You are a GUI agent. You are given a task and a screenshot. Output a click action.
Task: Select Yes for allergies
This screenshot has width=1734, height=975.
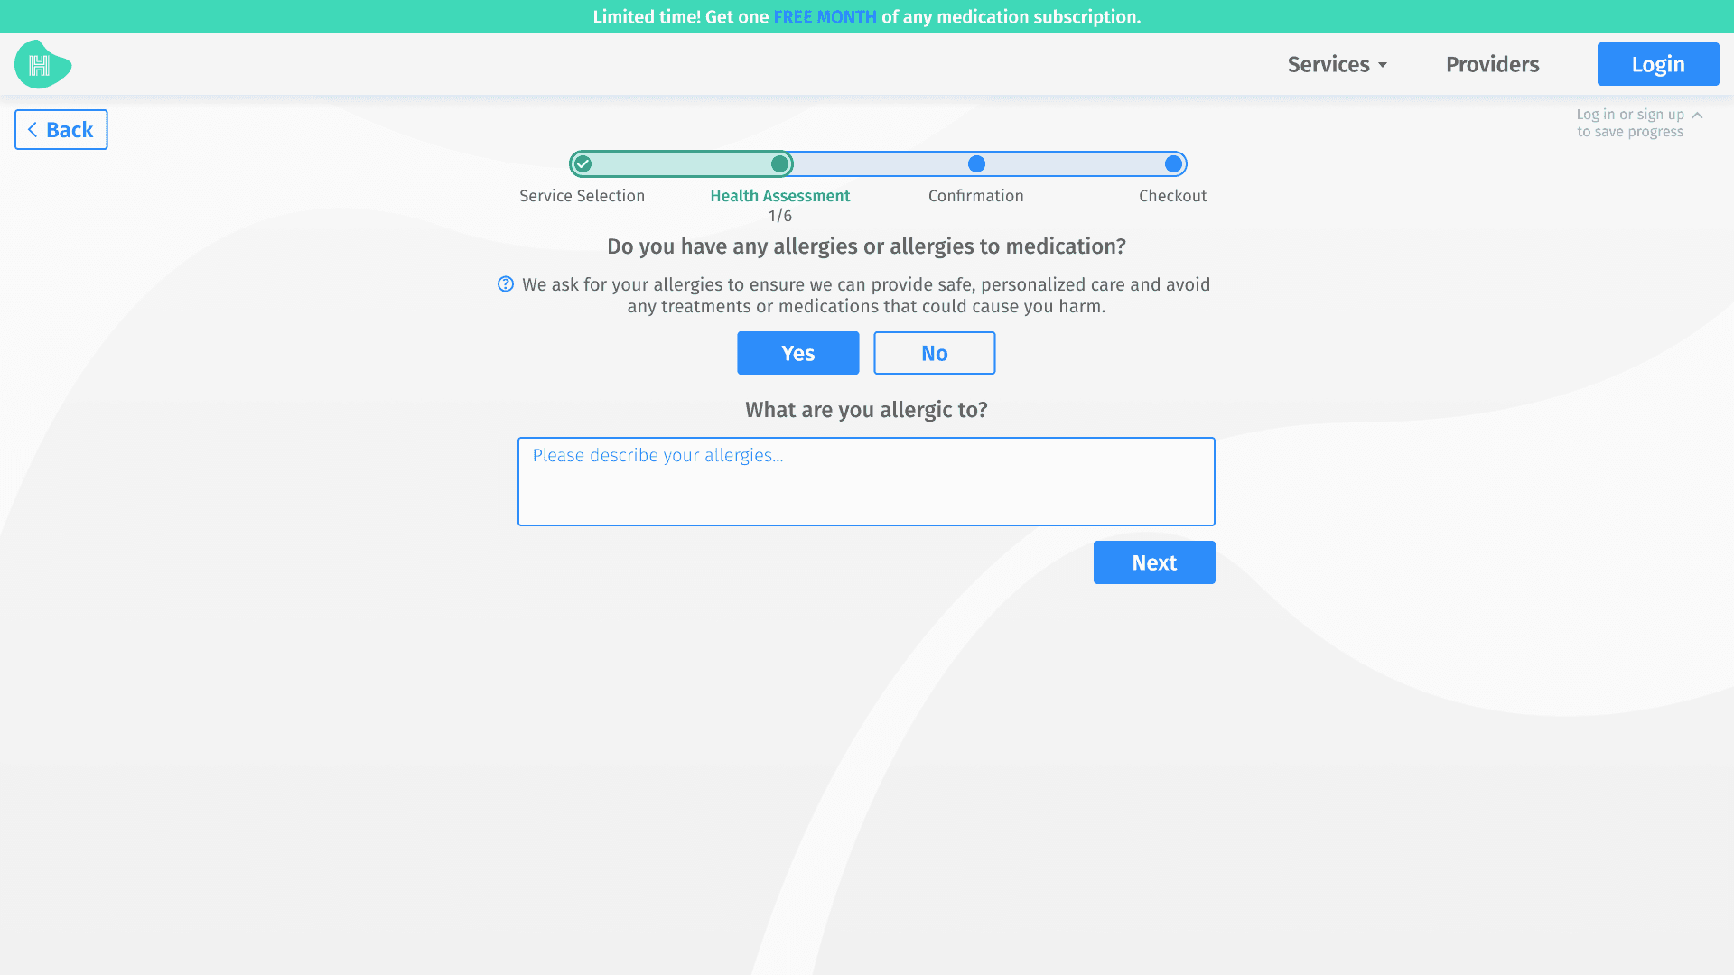tap(797, 353)
